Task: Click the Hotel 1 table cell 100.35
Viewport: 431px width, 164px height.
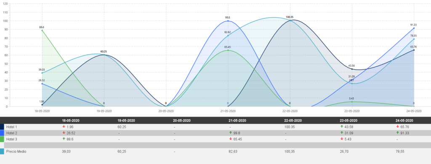Action: (290, 127)
